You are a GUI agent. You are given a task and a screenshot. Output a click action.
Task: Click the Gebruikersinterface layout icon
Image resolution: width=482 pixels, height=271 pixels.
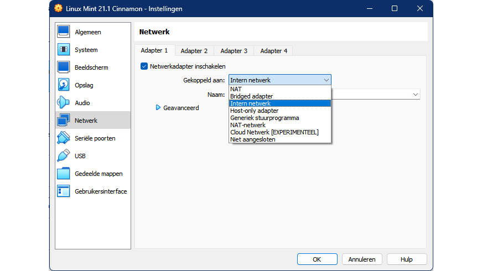[x=64, y=191]
